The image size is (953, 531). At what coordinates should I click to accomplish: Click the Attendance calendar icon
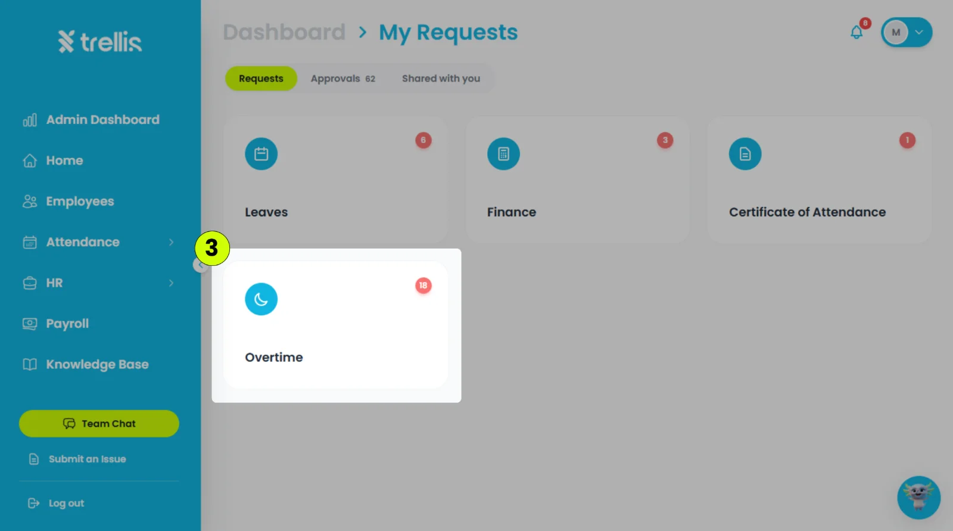[30, 243]
